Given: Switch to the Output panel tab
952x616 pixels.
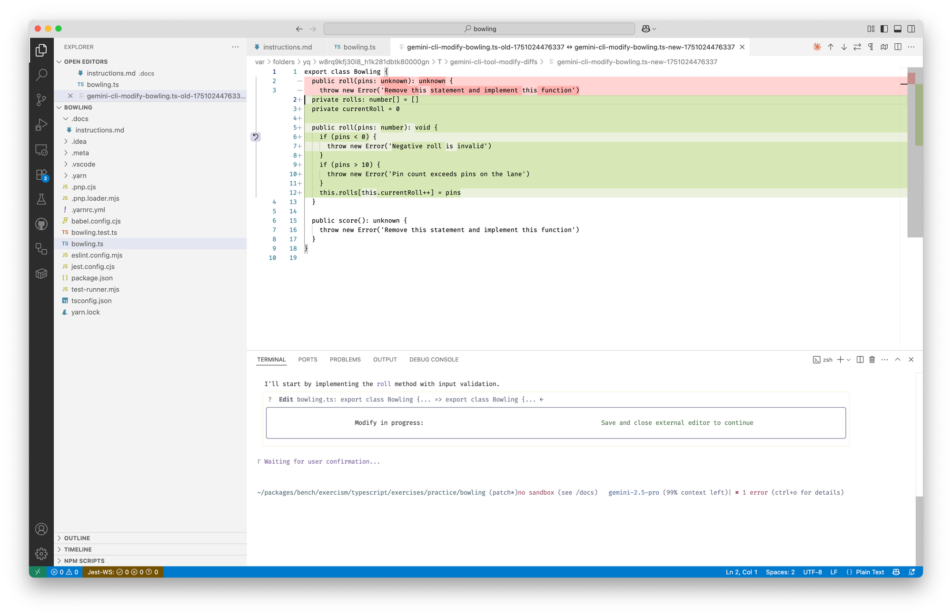Looking at the screenshot, I should click(x=385, y=360).
